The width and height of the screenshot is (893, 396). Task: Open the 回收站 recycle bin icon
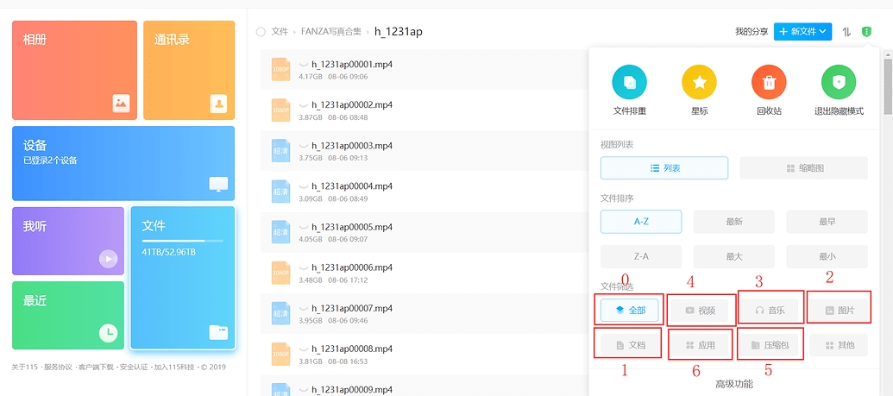768,83
